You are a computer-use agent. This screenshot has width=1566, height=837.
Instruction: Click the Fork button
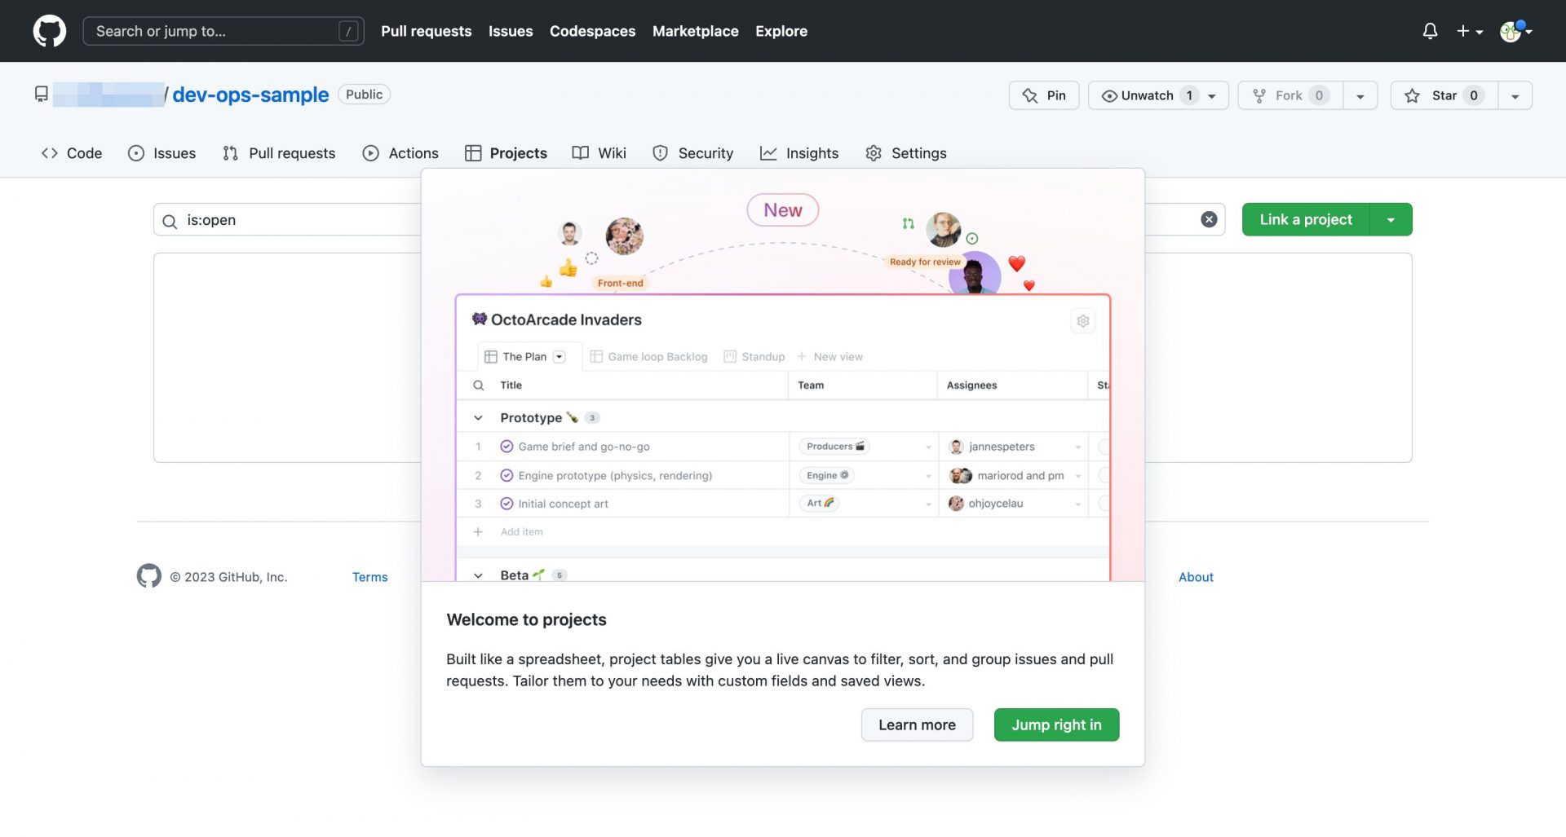pos(1290,95)
